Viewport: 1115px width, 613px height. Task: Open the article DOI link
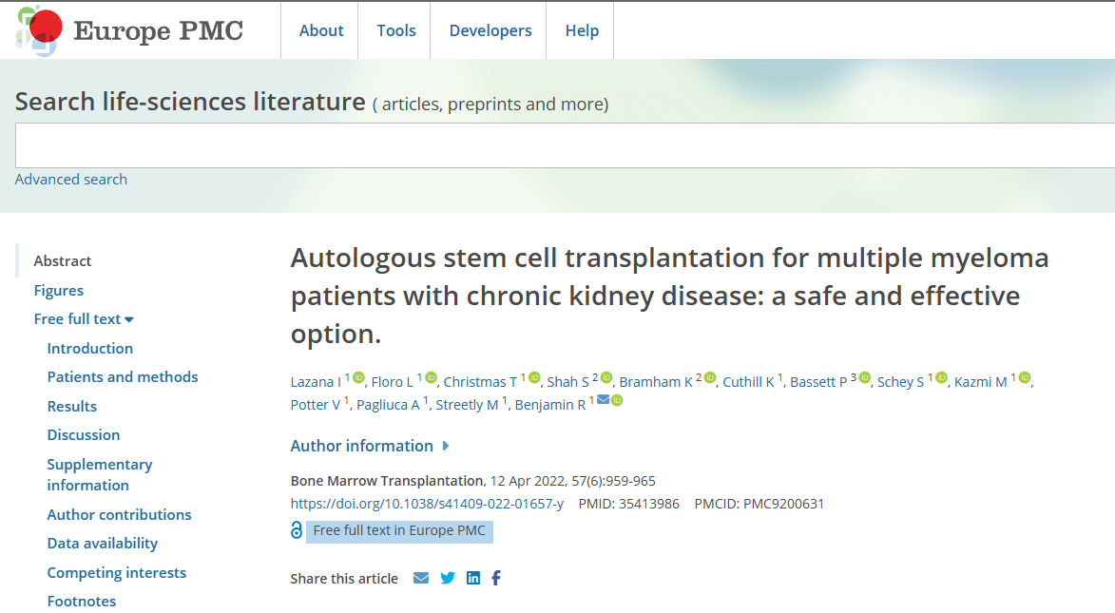pyautogui.click(x=427, y=504)
